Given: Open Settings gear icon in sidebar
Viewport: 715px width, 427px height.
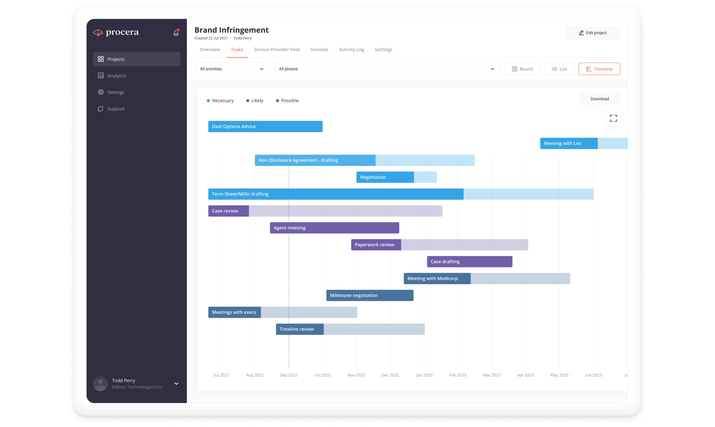Looking at the screenshot, I should (101, 92).
